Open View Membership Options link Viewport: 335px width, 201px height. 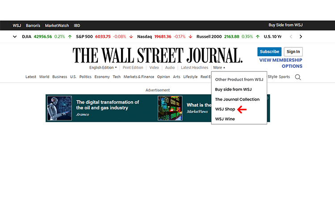(x=281, y=63)
